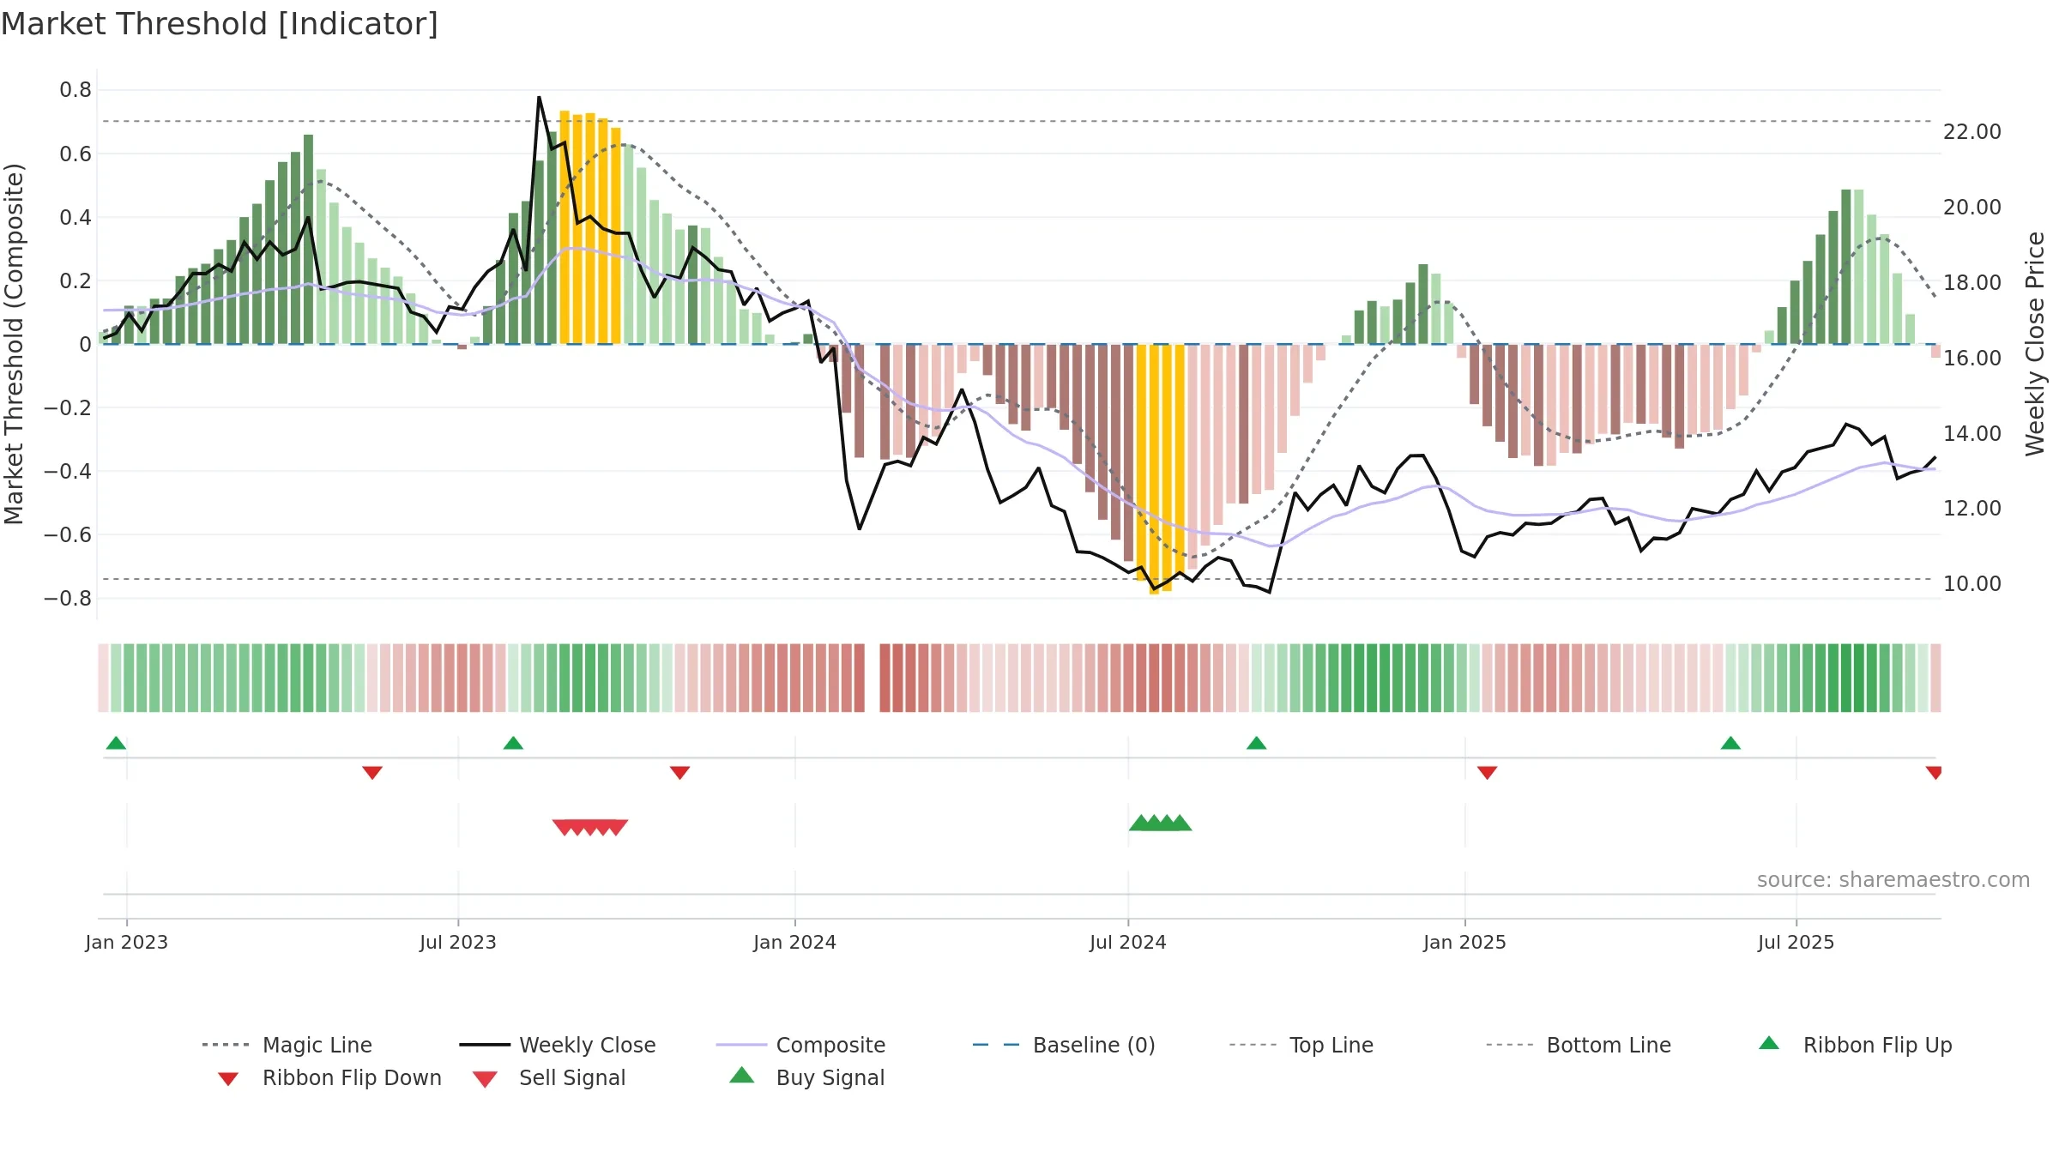Click the Jul 2024 x-axis label
Image resolution: width=2059 pixels, height=1158 pixels.
1128,942
